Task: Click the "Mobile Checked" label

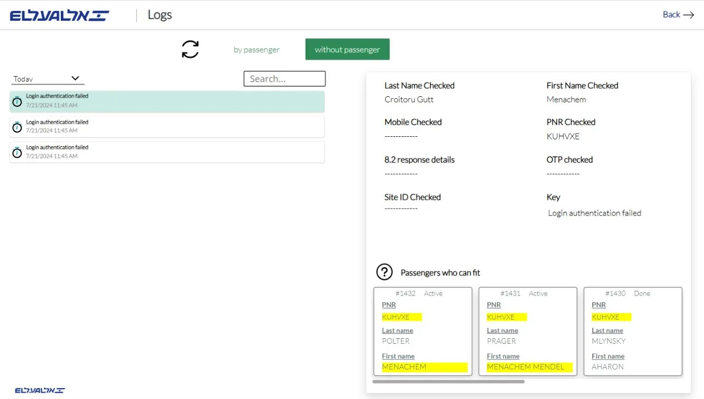Action: (413, 122)
